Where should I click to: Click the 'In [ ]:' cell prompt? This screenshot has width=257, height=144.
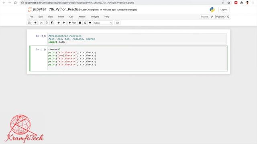tap(41, 49)
